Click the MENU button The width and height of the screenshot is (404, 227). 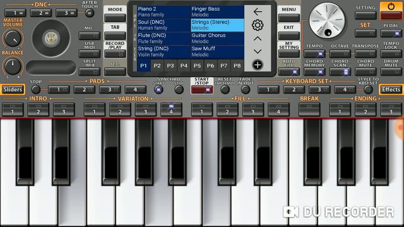point(289,18)
